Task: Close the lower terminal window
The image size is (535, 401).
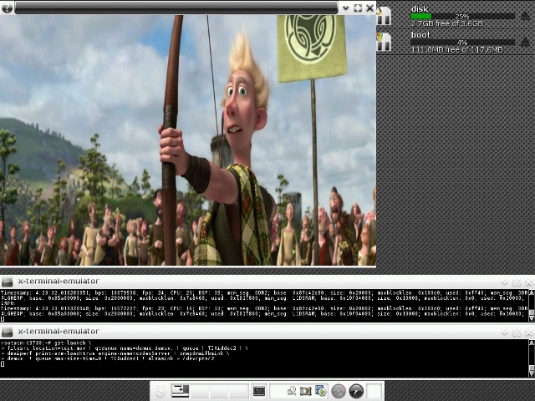Action: tap(528, 332)
